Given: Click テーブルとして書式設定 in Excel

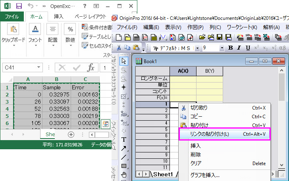Looking at the screenshot, I should coord(97,37).
